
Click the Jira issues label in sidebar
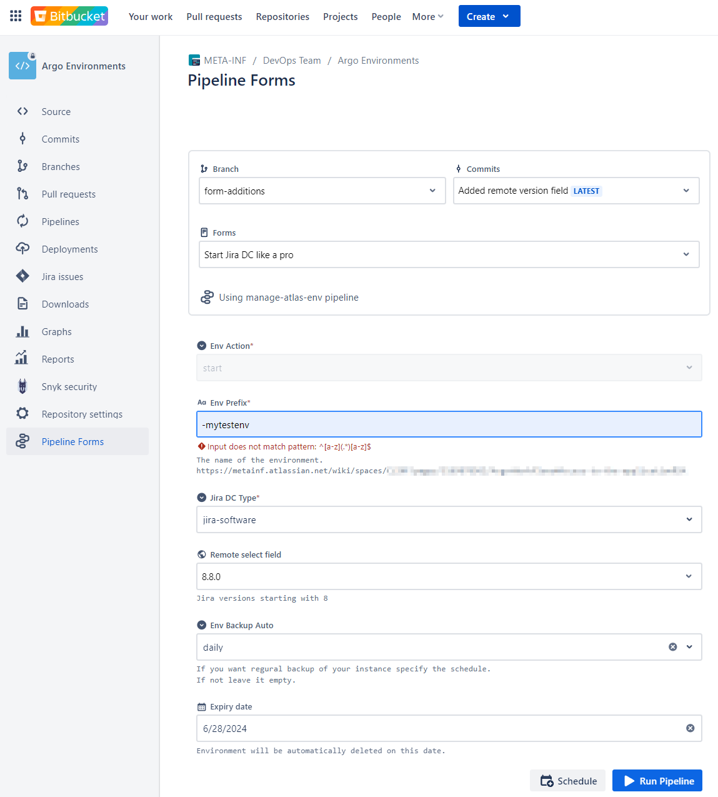coord(62,277)
